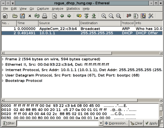The image size is (164, 128).
Task: Open the Help menu
Action: coord(86,8)
